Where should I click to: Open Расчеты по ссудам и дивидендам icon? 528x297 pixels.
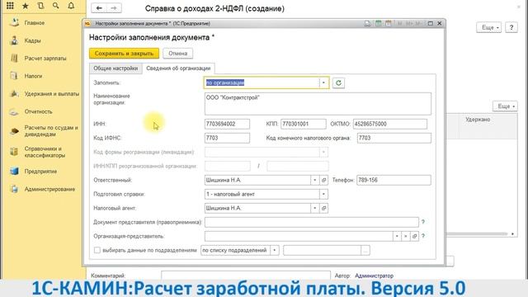14,131
